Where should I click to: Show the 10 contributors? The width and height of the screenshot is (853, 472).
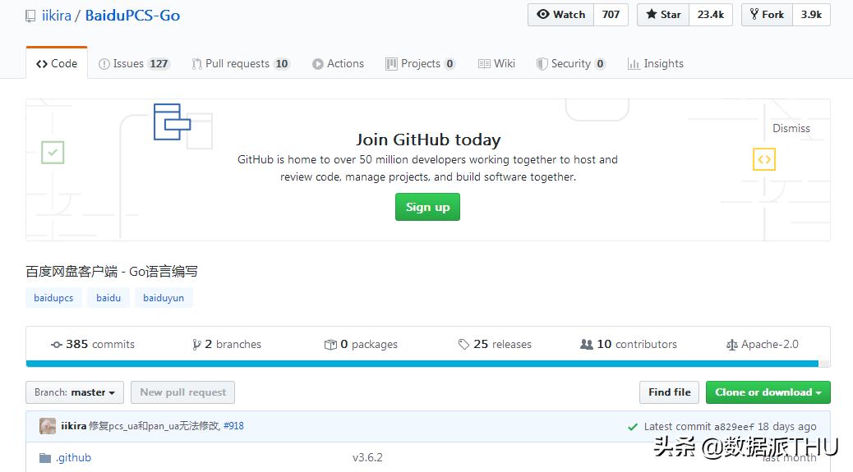pos(629,345)
